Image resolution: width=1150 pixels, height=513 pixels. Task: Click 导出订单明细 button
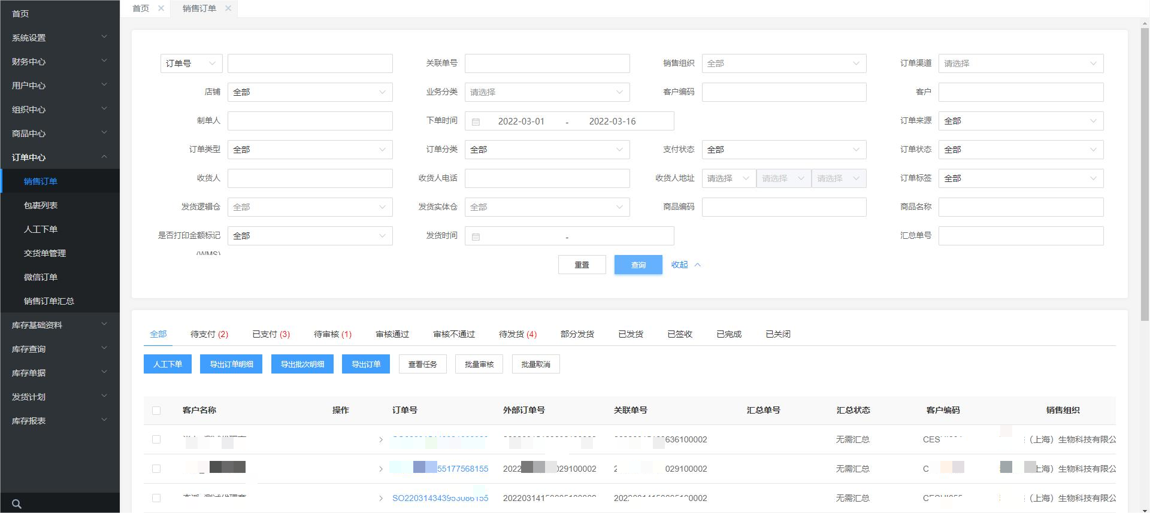coord(231,364)
